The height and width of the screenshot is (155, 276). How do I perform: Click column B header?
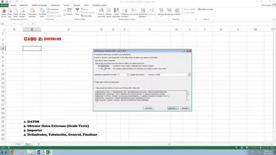[x=32, y=30]
